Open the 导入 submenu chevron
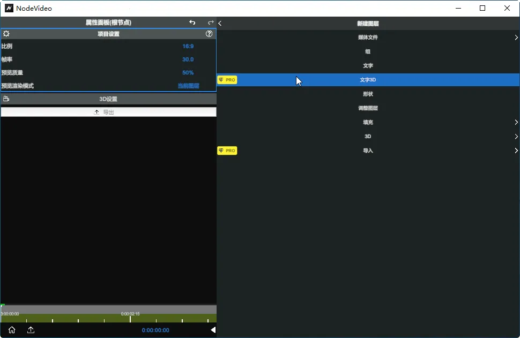 pos(516,151)
